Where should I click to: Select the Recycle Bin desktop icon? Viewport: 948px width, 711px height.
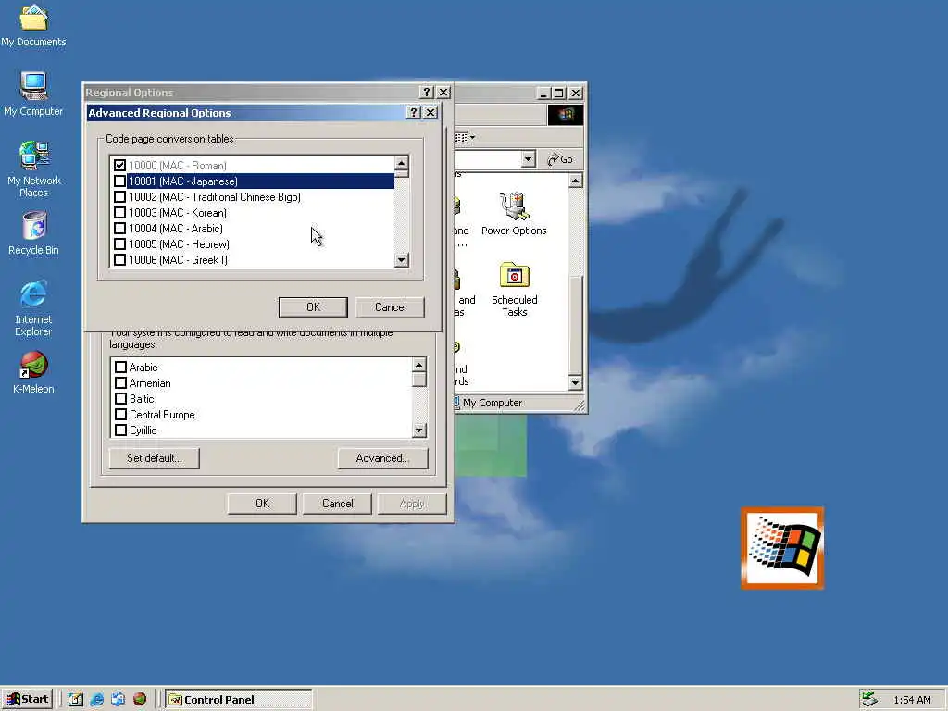[x=34, y=233]
